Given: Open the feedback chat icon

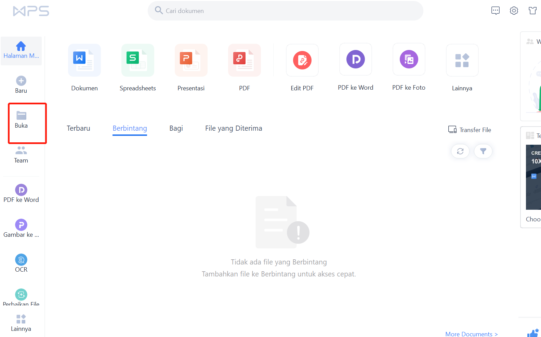Looking at the screenshot, I should [x=496, y=11].
